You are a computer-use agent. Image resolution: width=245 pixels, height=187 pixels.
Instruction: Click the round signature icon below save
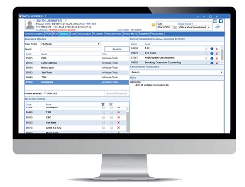(x=218, y=27)
